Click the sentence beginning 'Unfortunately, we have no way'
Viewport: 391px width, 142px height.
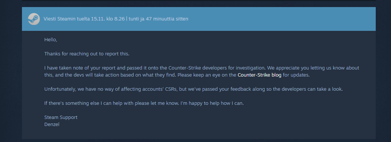(x=194, y=89)
